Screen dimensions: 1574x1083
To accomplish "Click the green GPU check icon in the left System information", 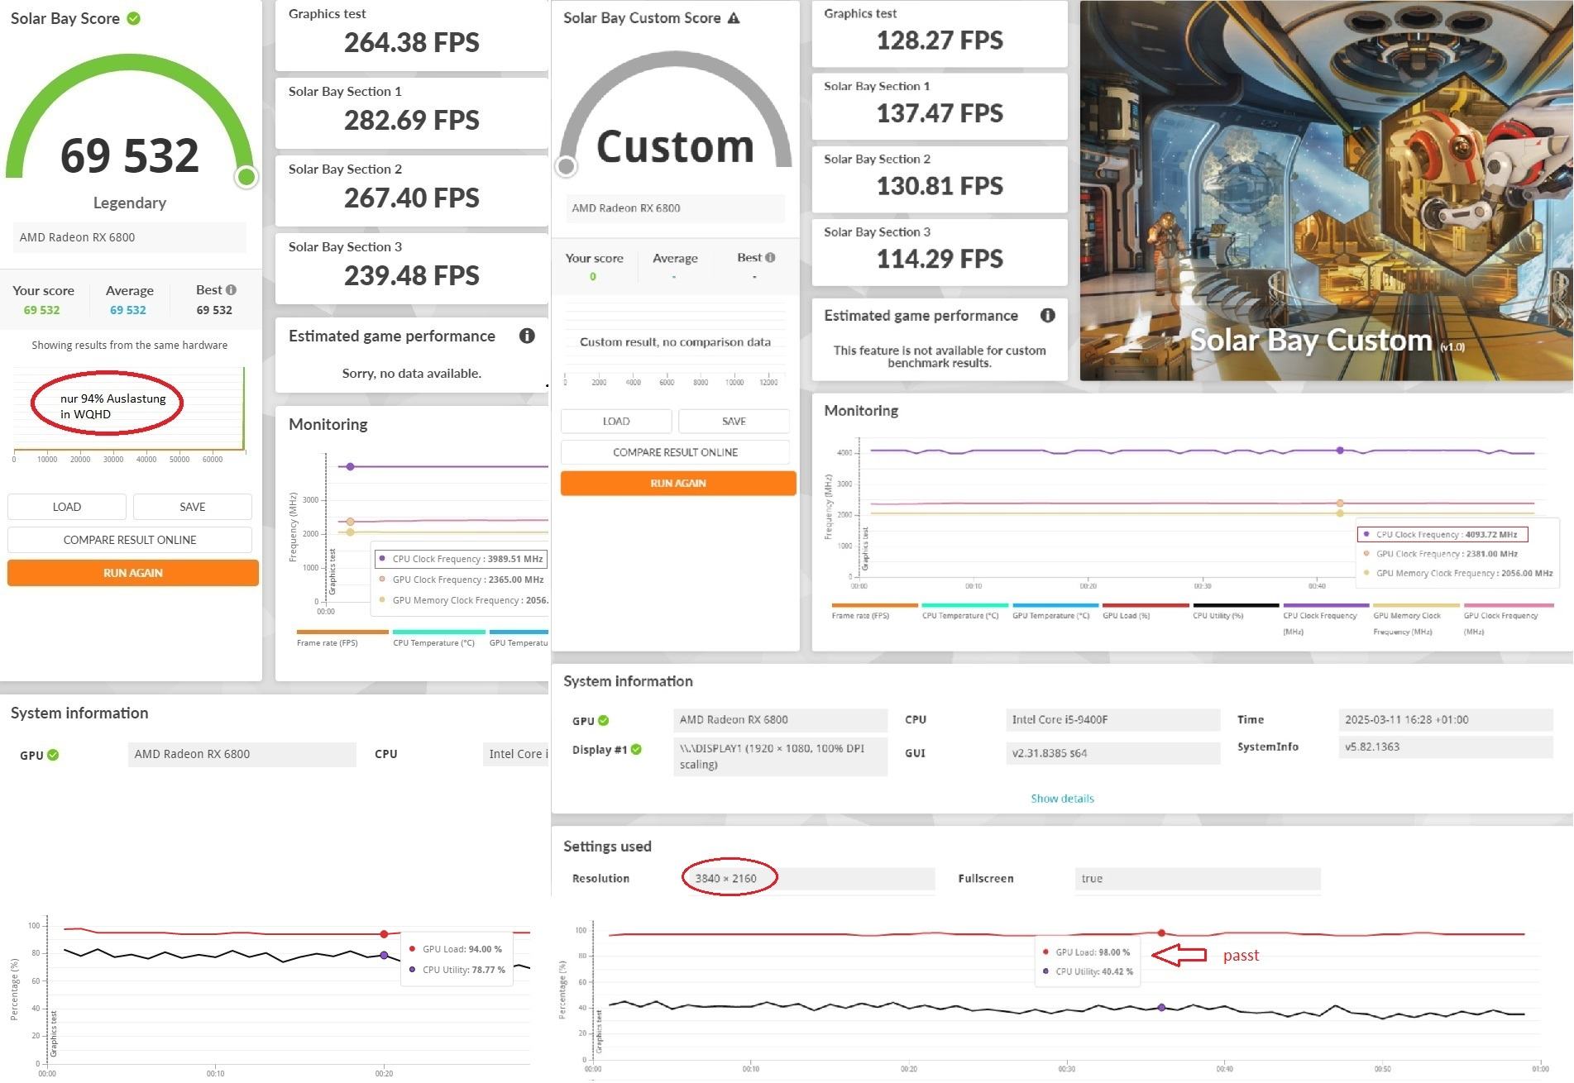I will click(x=53, y=755).
